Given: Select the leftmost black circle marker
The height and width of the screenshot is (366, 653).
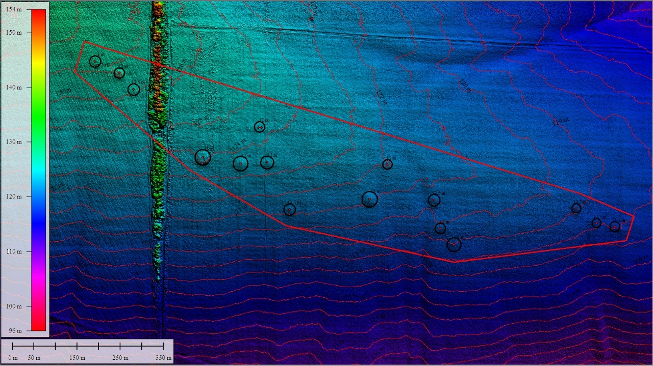Looking at the screenshot, I should [95, 62].
